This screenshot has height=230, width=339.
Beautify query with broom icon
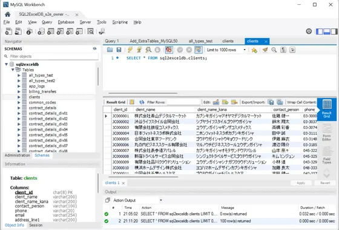[265, 50]
